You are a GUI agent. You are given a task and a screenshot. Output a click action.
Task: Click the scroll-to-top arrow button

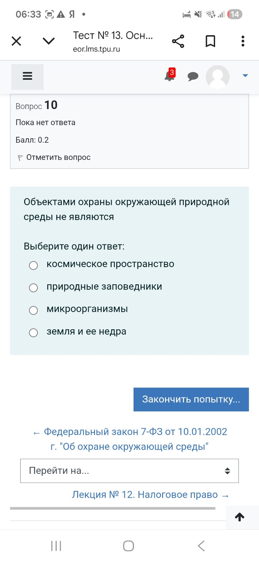click(x=240, y=517)
